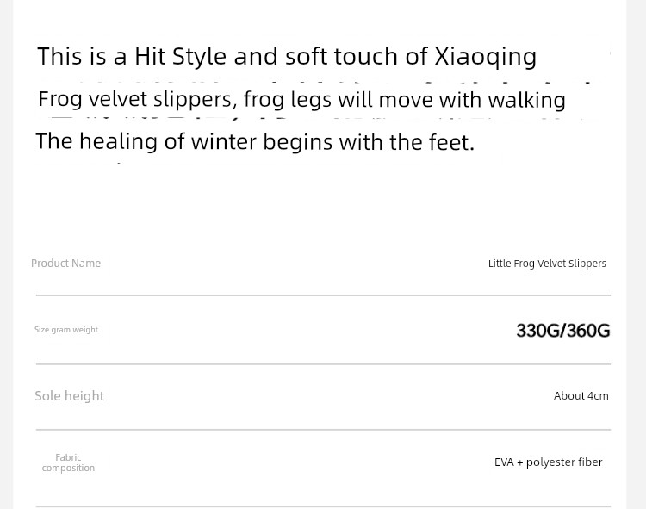
Task: Click the divider below Fabric composition row
Action: [323, 506]
